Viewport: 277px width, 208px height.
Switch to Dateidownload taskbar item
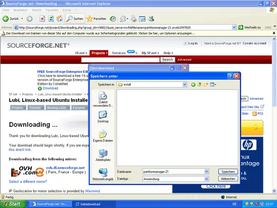coord(94,204)
